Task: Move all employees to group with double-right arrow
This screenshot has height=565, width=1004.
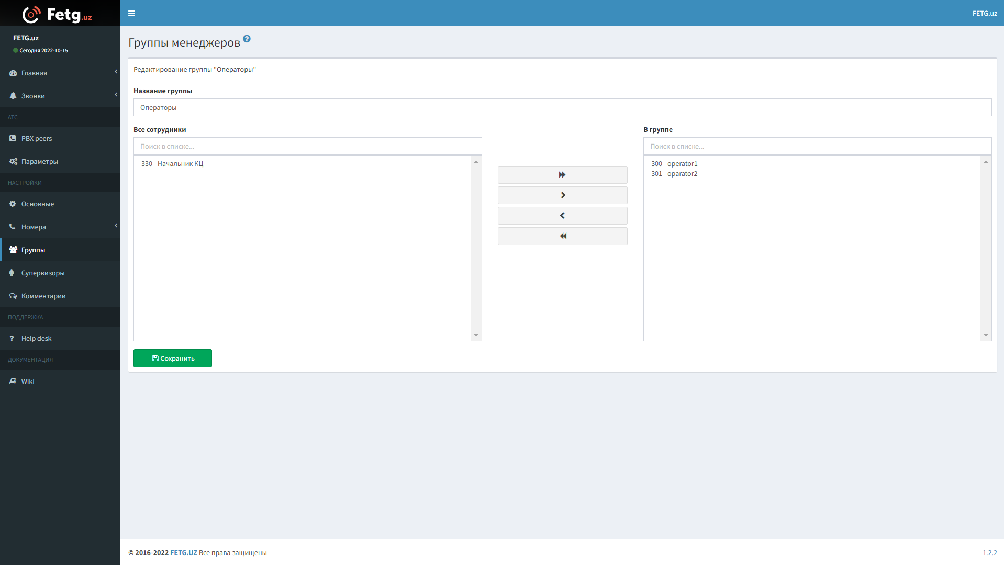Action: pyautogui.click(x=562, y=175)
